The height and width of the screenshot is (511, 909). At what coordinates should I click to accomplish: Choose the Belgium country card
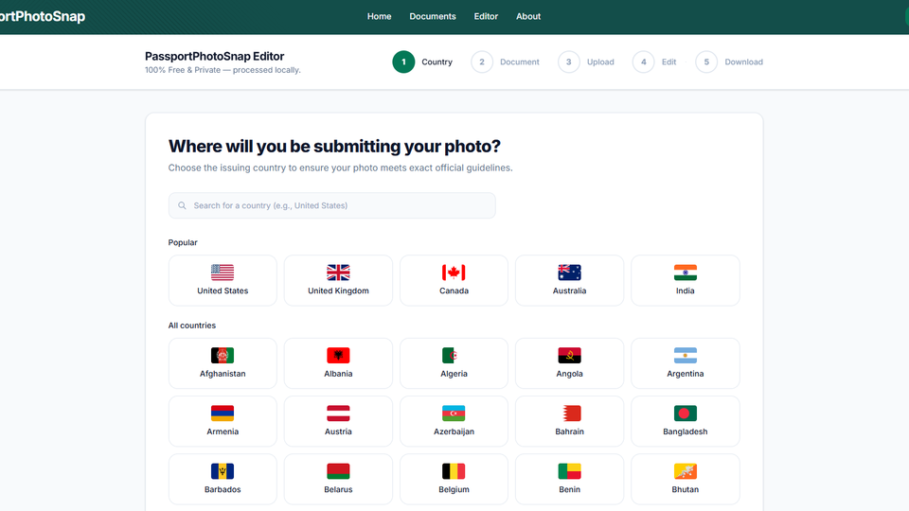[x=454, y=479]
